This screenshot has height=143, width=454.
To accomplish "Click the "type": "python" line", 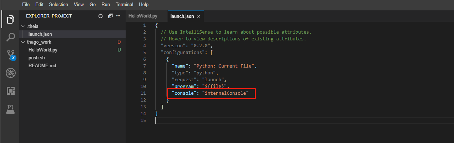I will pos(195,73).
